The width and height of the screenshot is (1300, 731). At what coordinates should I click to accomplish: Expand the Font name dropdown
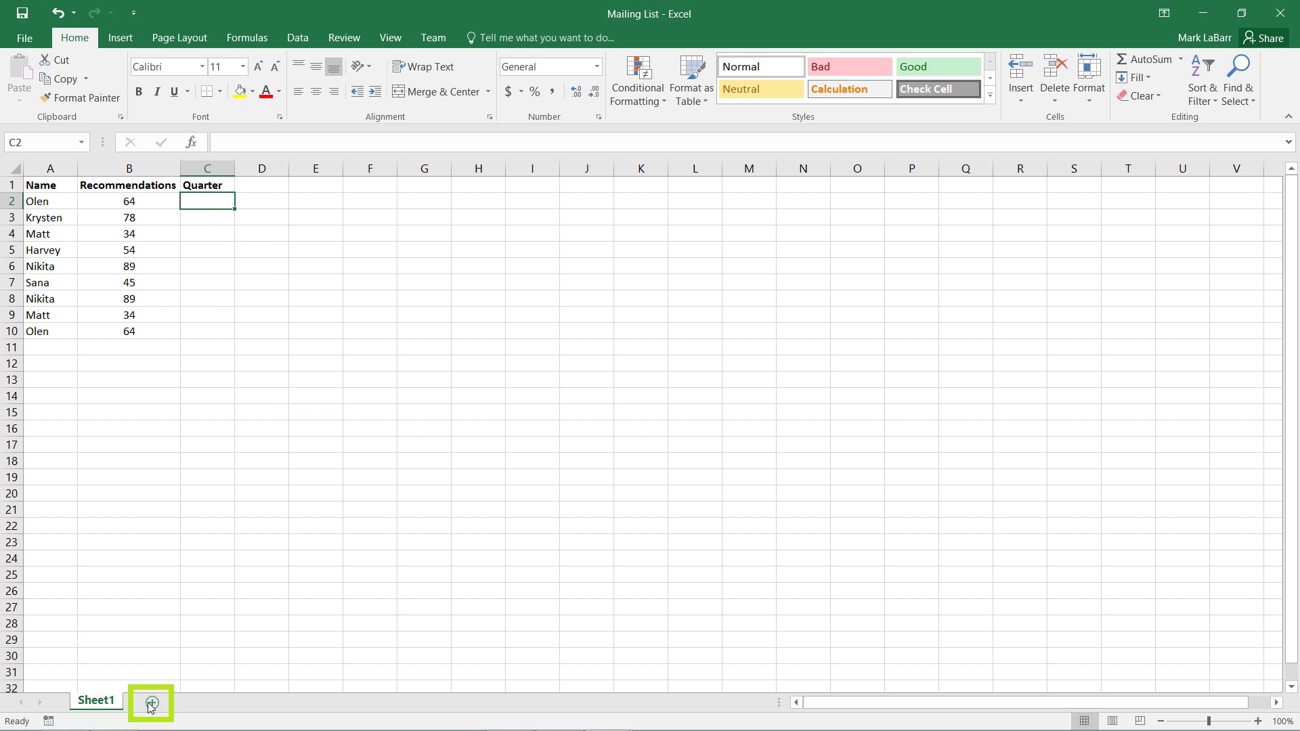coord(201,66)
